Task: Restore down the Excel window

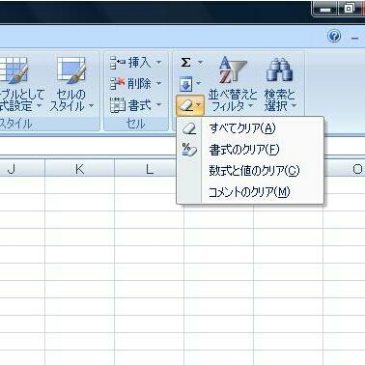Action: 350,9
